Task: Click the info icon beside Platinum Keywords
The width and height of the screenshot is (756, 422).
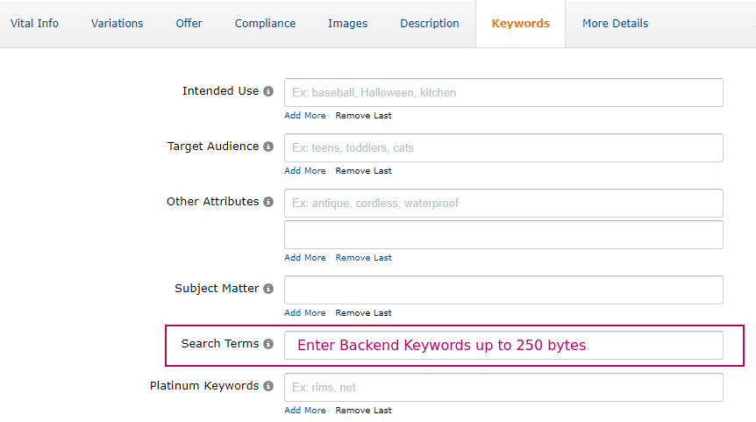Action: pyautogui.click(x=268, y=386)
